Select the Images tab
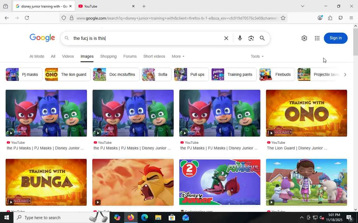This screenshot has width=358, height=223. [87, 56]
